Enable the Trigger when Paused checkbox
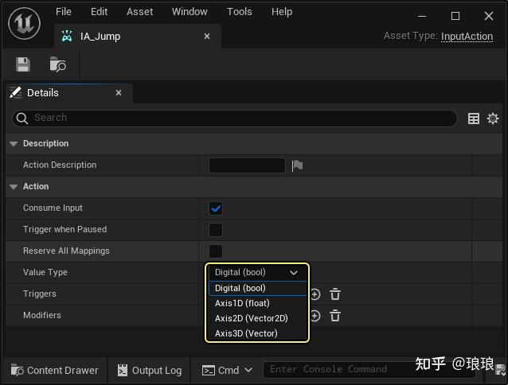508x385 pixels. pos(216,230)
